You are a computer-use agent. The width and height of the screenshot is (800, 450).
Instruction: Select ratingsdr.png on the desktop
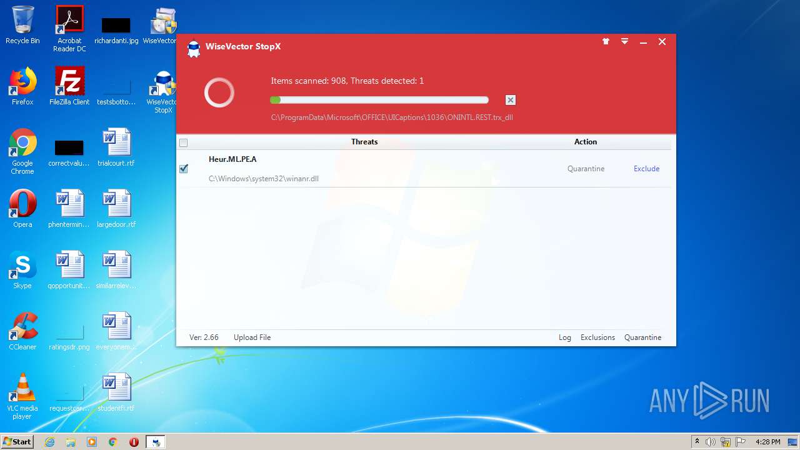[69, 336]
